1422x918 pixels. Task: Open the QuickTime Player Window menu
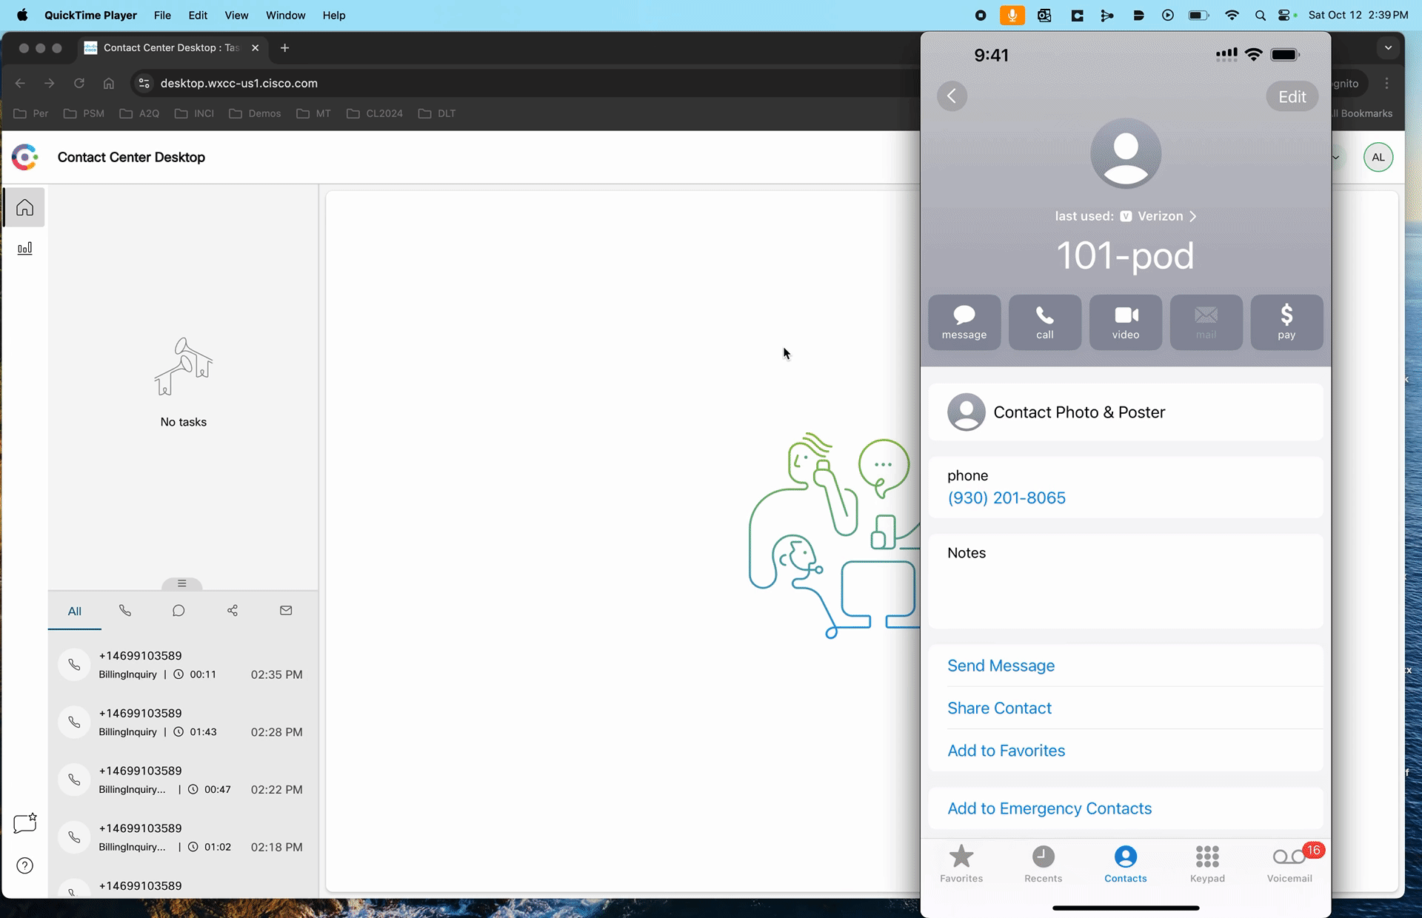coord(285,15)
